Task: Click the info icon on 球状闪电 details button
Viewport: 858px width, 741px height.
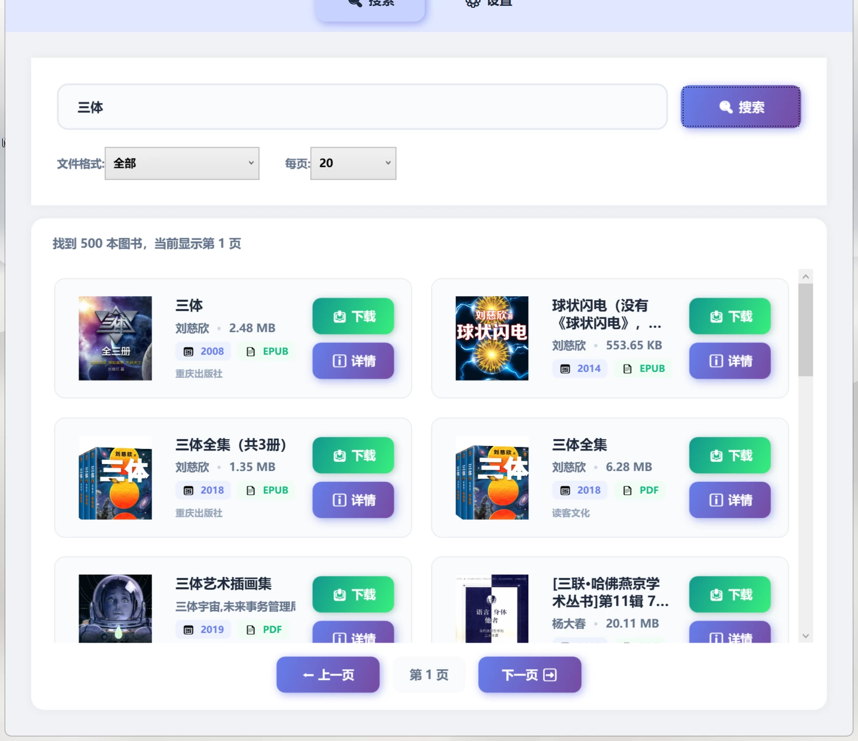Action: tap(716, 361)
